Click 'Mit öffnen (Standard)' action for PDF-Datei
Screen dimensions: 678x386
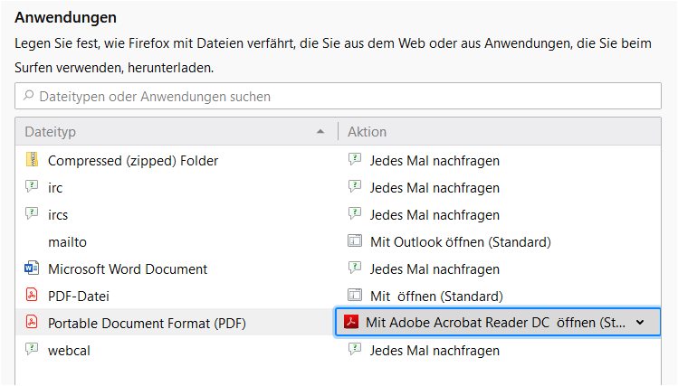coord(436,297)
